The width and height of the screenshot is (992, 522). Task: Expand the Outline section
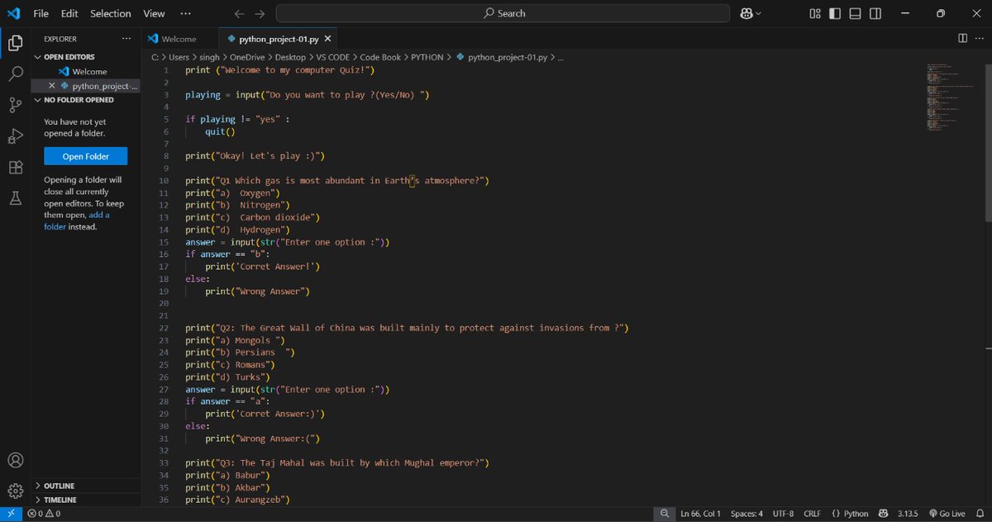tap(85, 486)
